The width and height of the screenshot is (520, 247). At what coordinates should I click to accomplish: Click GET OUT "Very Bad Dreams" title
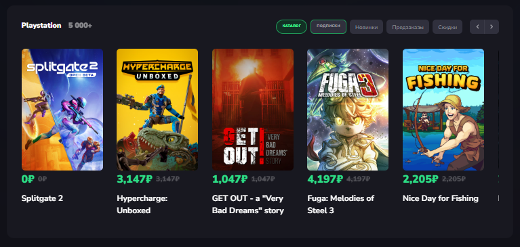point(247,204)
